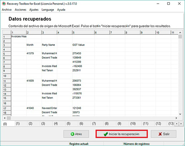
Task: Click cell with value 41609
Action: 34,81
